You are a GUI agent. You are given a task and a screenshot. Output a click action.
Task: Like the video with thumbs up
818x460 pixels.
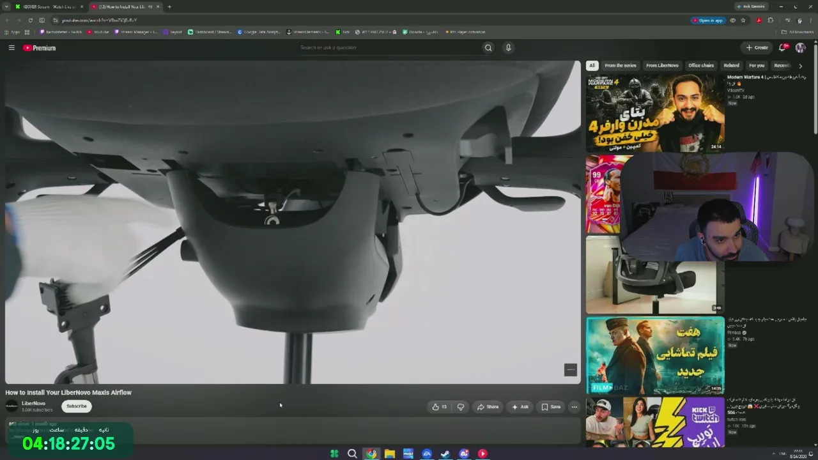(x=439, y=407)
